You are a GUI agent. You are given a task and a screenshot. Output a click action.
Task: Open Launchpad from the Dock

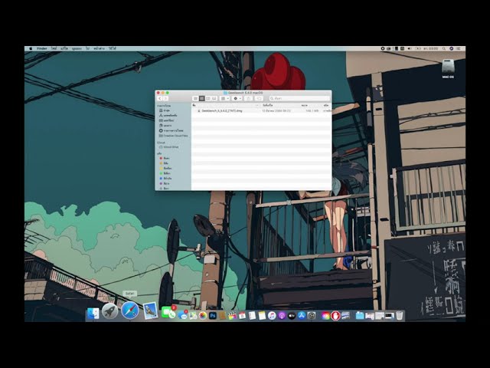[109, 311]
